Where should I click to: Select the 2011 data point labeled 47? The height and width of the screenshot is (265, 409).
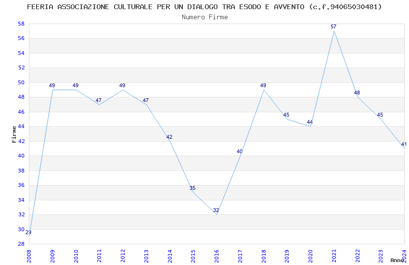[99, 100]
